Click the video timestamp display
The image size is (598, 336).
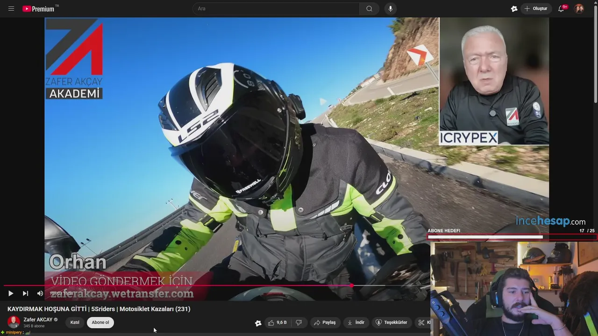[x=61, y=293]
